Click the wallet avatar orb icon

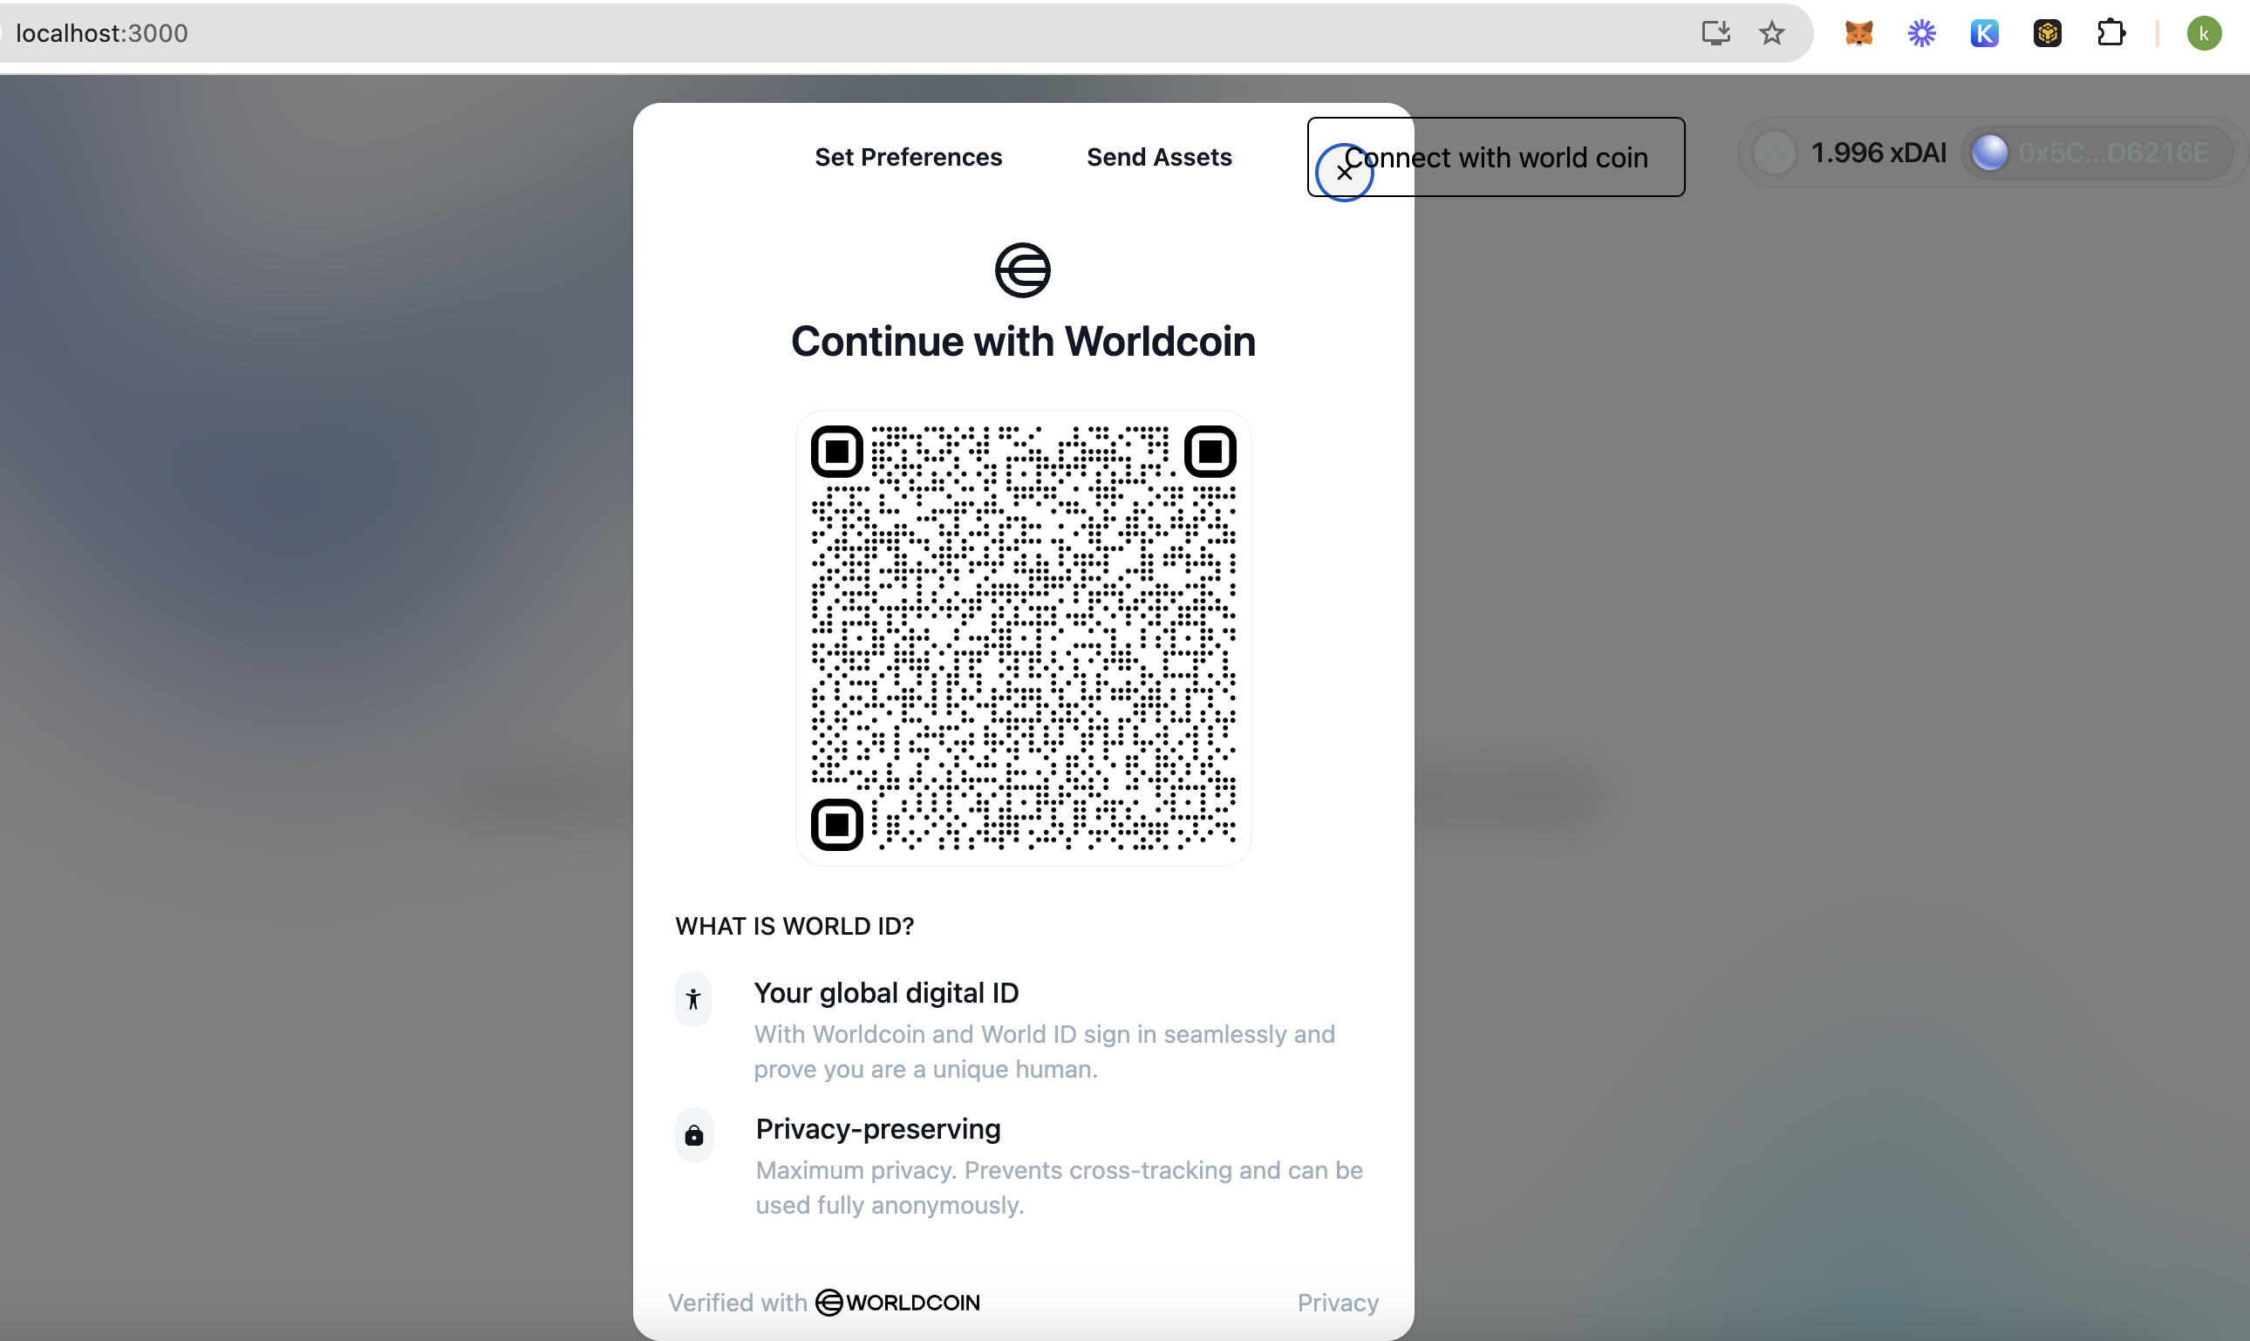click(x=1989, y=153)
